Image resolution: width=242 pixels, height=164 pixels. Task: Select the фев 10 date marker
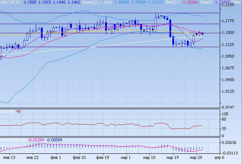[x=79, y=158]
